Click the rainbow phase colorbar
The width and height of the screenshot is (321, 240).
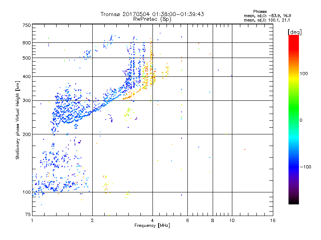294,119
